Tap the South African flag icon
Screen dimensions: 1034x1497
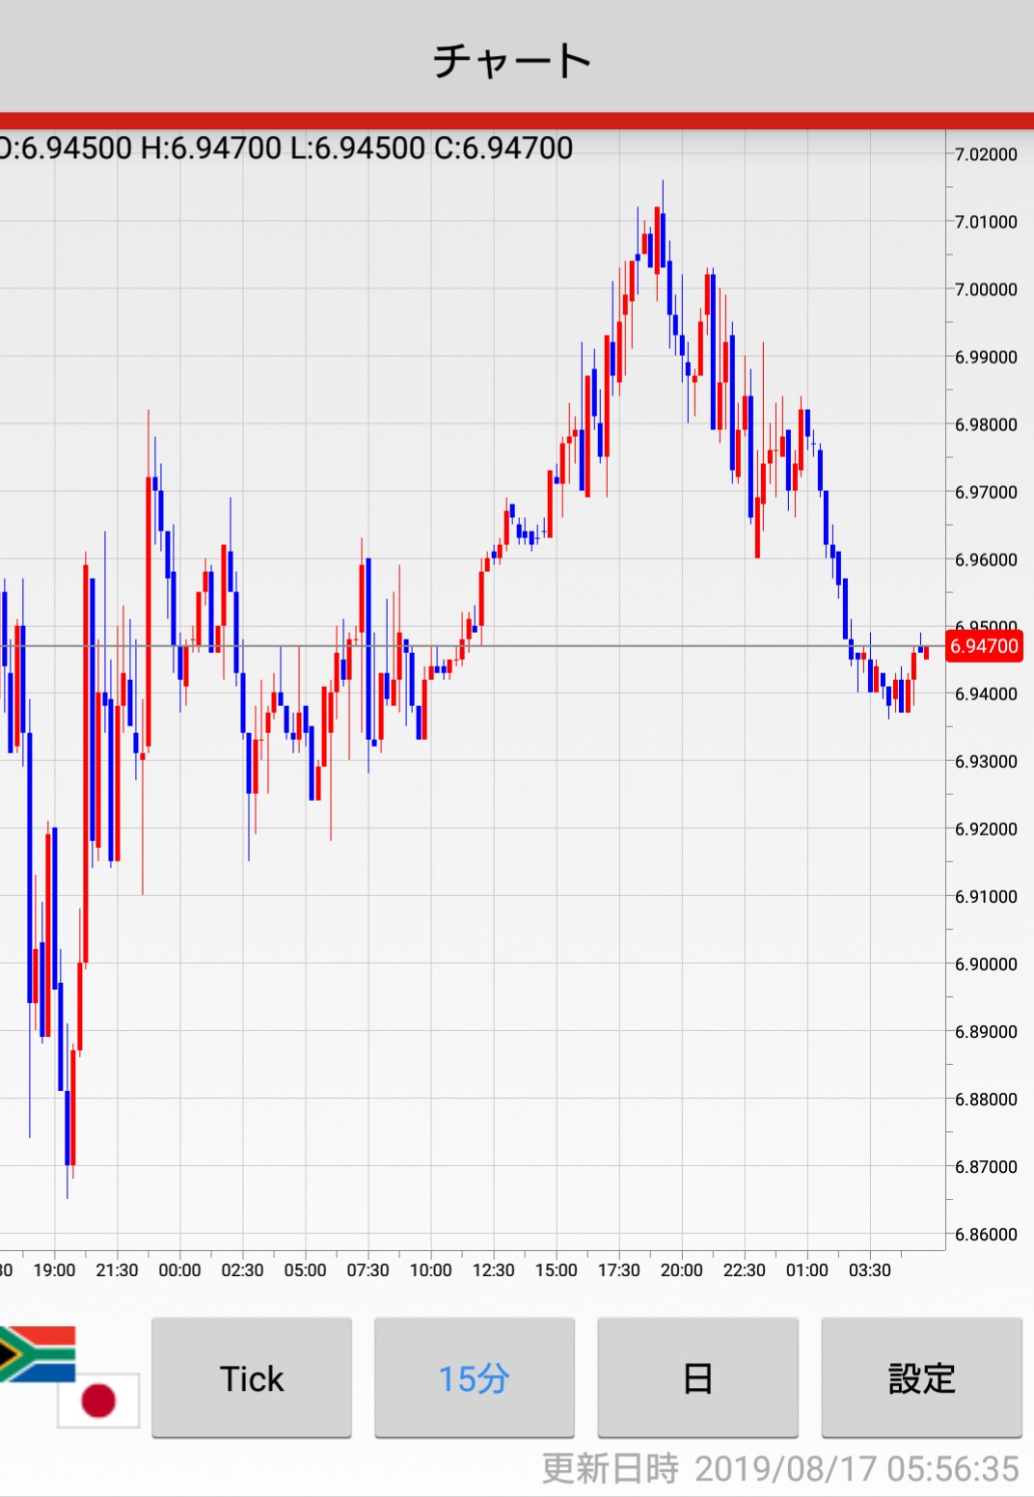click(39, 1353)
